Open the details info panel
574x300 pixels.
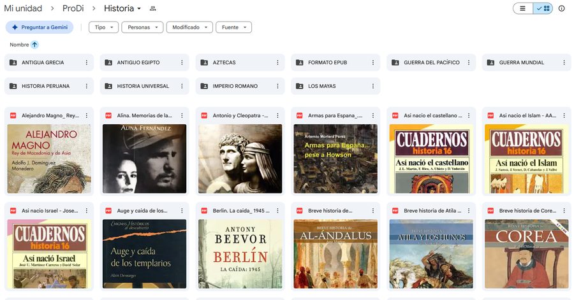pyautogui.click(x=561, y=8)
